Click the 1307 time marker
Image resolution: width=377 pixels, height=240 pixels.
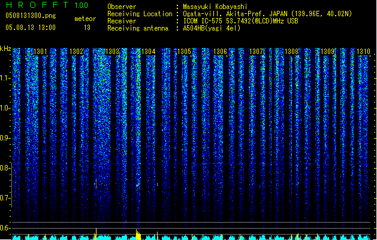[x=256, y=52]
